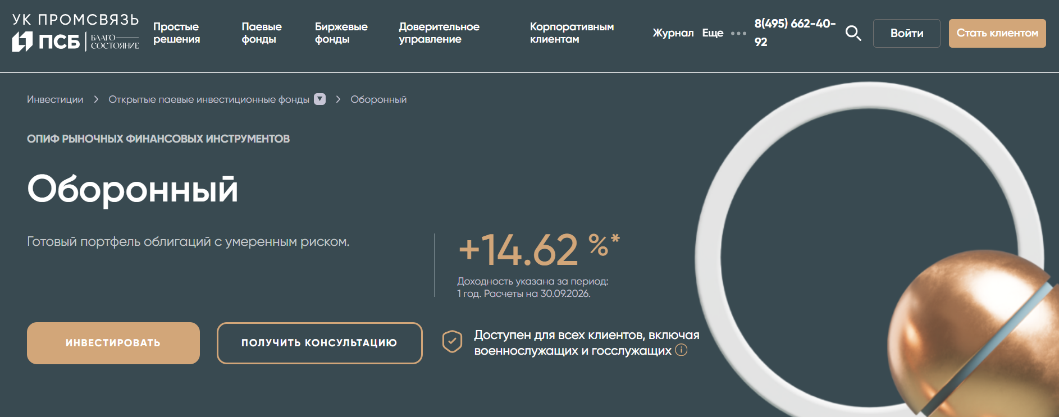Follow 'Открытые паевые инвестиционные фонды' breadcrumb
1059x417 pixels.
pyautogui.click(x=209, y=99)
